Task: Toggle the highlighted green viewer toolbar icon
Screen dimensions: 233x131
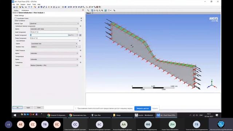Action: 106,11
